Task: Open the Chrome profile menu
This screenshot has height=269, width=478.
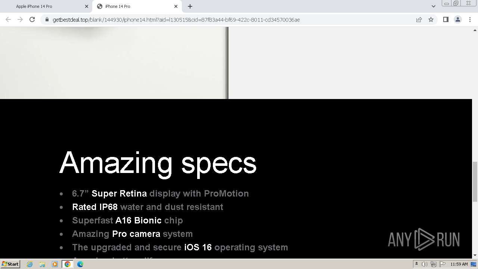Action: [457, 20]
